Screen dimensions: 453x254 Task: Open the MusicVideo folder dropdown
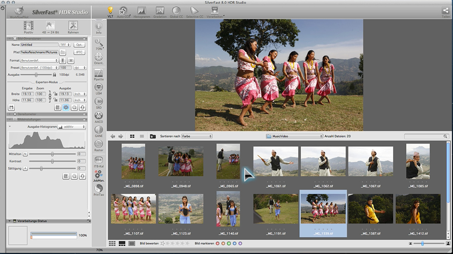pos(294,136)
